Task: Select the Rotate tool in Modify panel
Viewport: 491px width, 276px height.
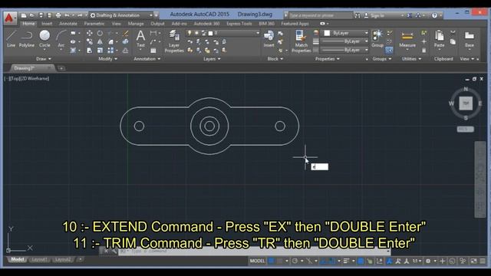Action: click(x=100, y=33)
